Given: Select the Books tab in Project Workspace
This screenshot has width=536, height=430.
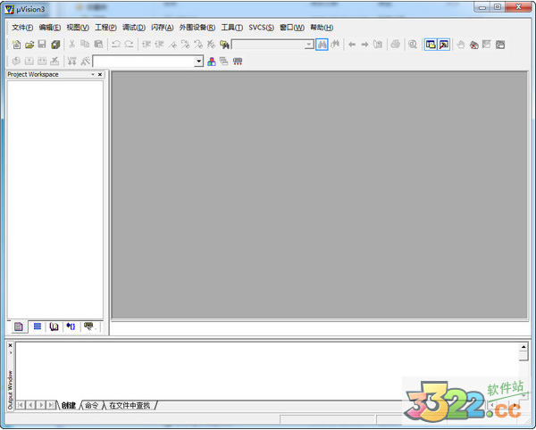Looking at the screenshot, I should 54,327.
